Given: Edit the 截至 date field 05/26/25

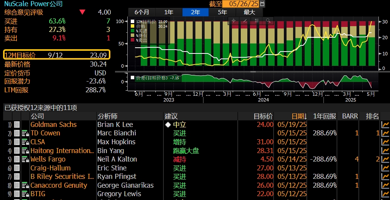Looking at the screenshot, I should [240, 4].
